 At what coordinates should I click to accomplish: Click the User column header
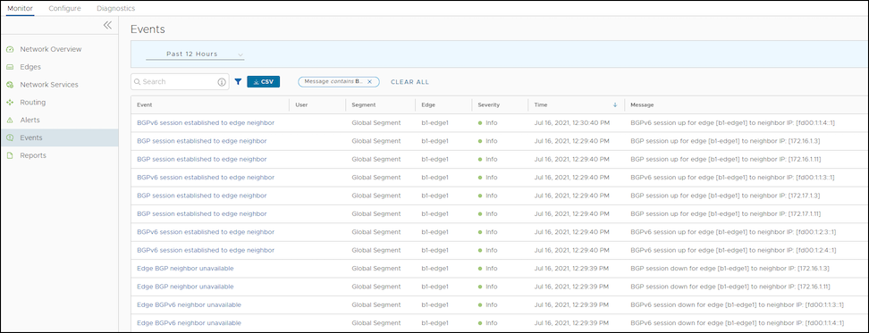click(301, 104)
